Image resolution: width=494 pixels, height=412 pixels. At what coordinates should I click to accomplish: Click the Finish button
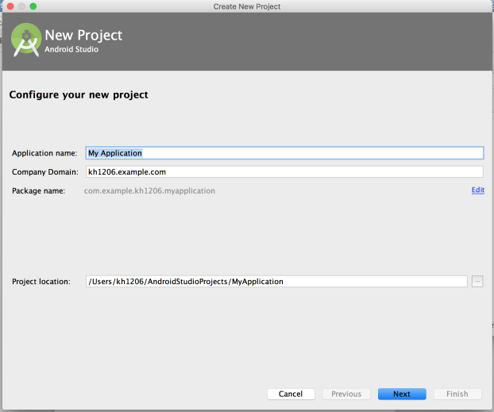click(457, 394)
